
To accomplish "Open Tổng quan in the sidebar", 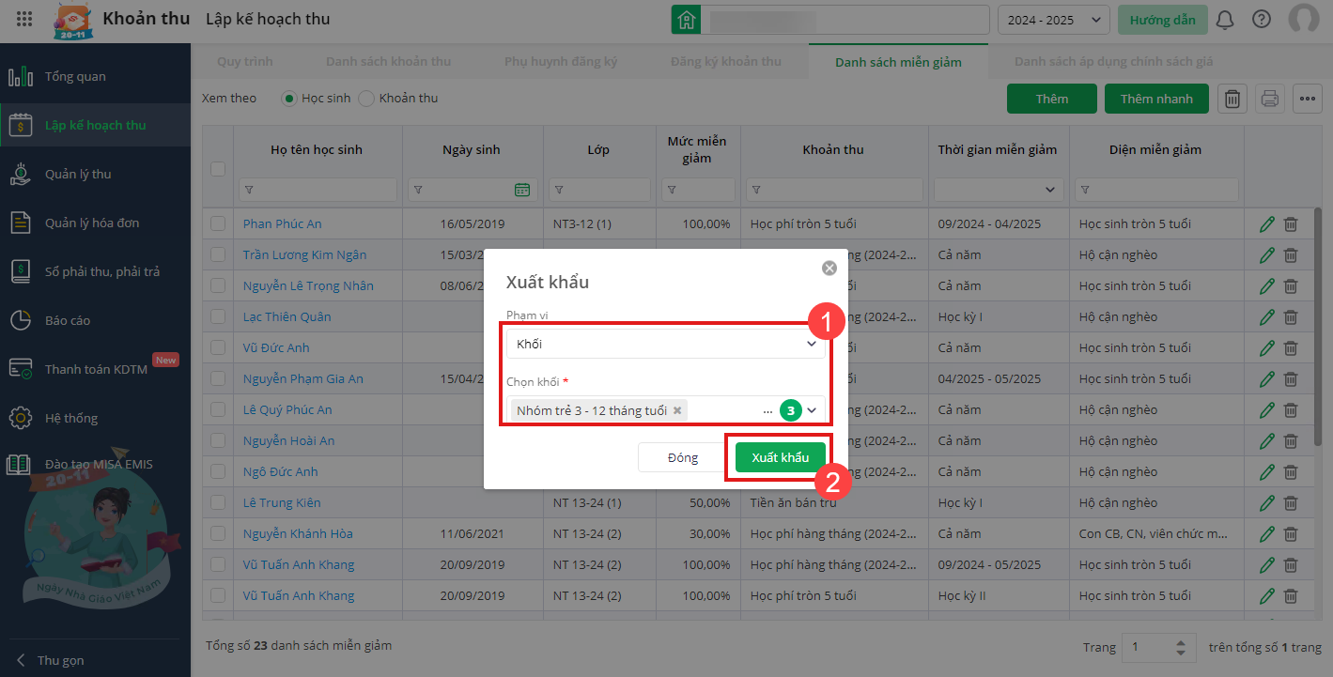I will point(95,77).
